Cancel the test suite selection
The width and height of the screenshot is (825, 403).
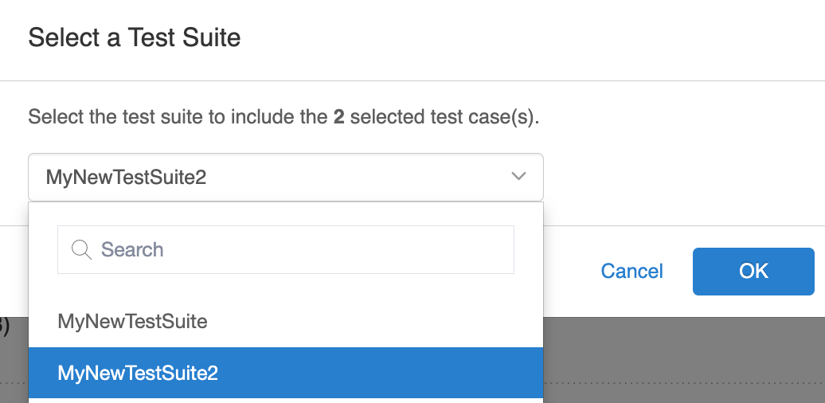[x=631, y=272]
